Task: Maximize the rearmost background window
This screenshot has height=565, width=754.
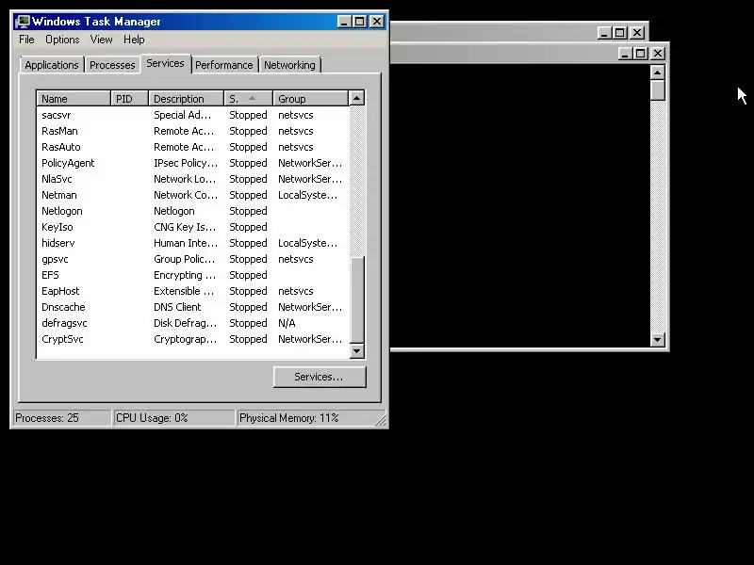Action: pyautogui.click(x=620, y=33)
